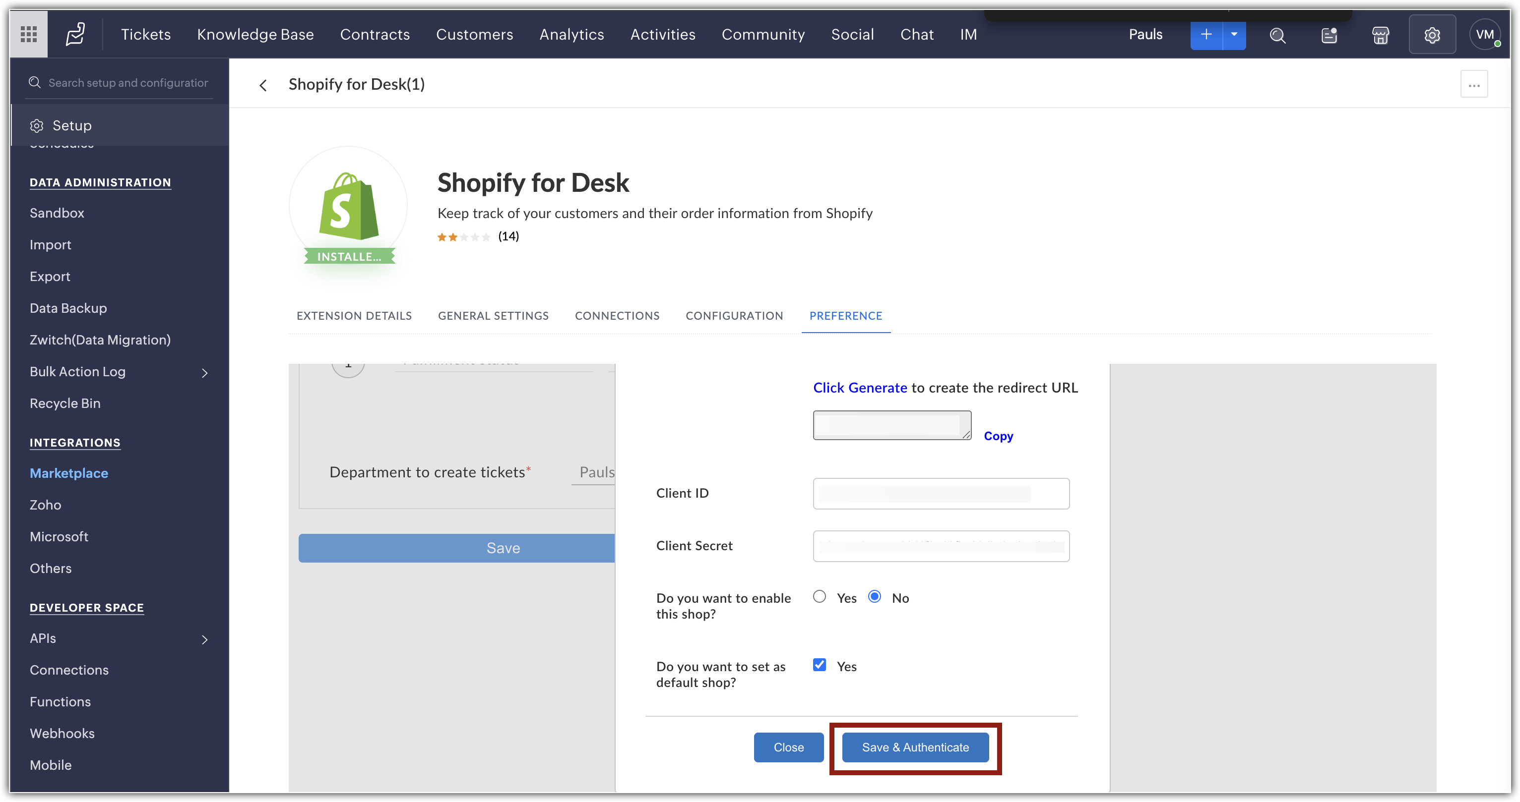Open the Setup gear icon in top bar
This screenshot has width=1520, height=802.
coord(1432,35)
